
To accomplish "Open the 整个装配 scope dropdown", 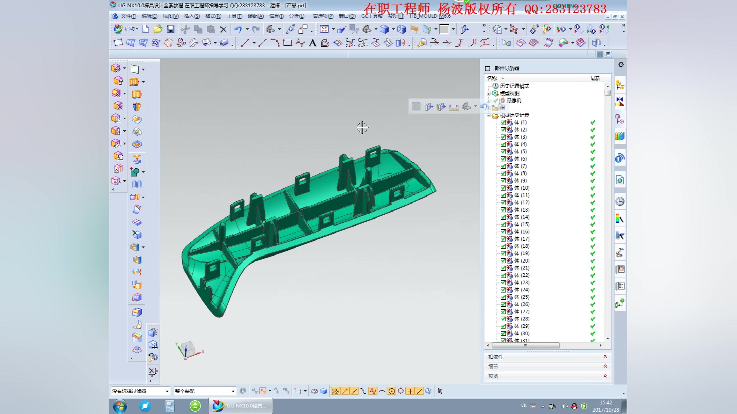I will (233, 391).
